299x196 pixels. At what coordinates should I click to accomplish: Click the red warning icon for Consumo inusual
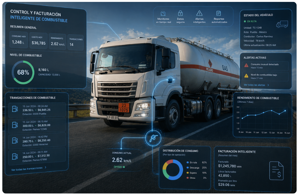coord(246,65)
